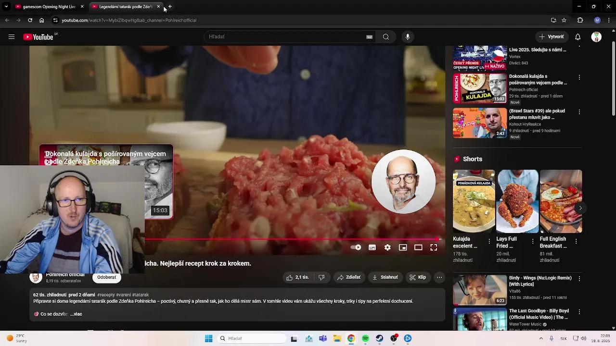This screenshot has height=346, width=616.
Task: Play the Kulajda excelent short
Action: tap(474, 201)
